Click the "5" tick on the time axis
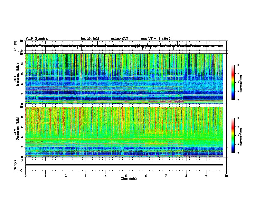 tap(126, 176)
